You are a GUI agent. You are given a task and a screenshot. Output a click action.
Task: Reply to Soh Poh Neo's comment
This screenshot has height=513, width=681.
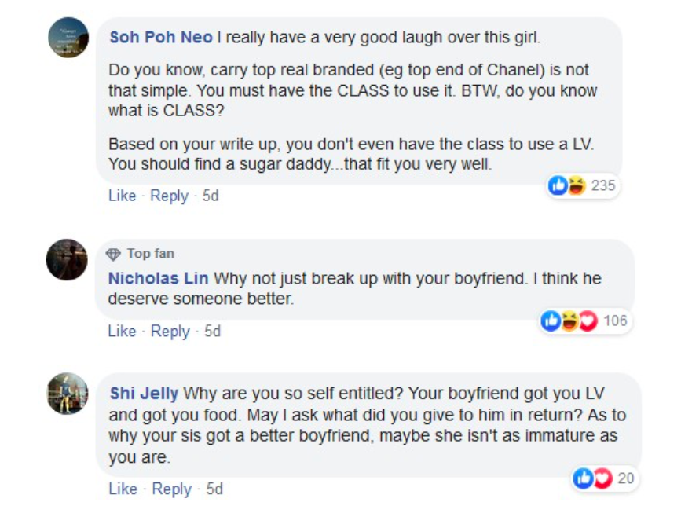(168, 196)
